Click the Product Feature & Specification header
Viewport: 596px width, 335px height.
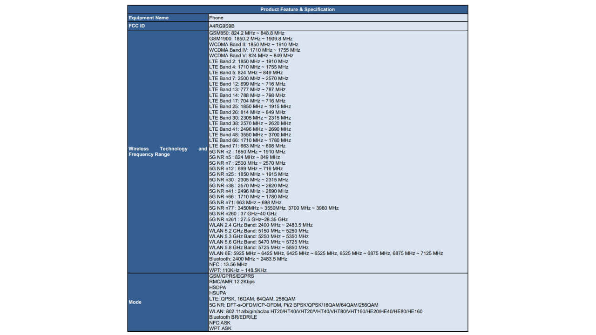(x=297, y=9)
